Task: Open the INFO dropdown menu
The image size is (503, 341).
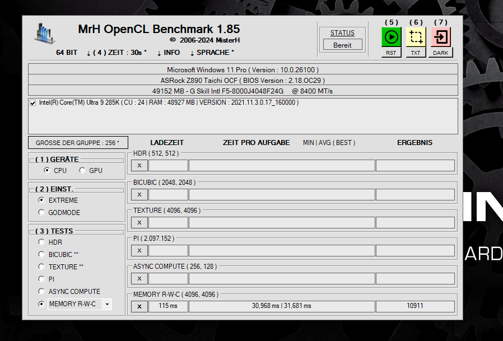Action: pos(169,53)
